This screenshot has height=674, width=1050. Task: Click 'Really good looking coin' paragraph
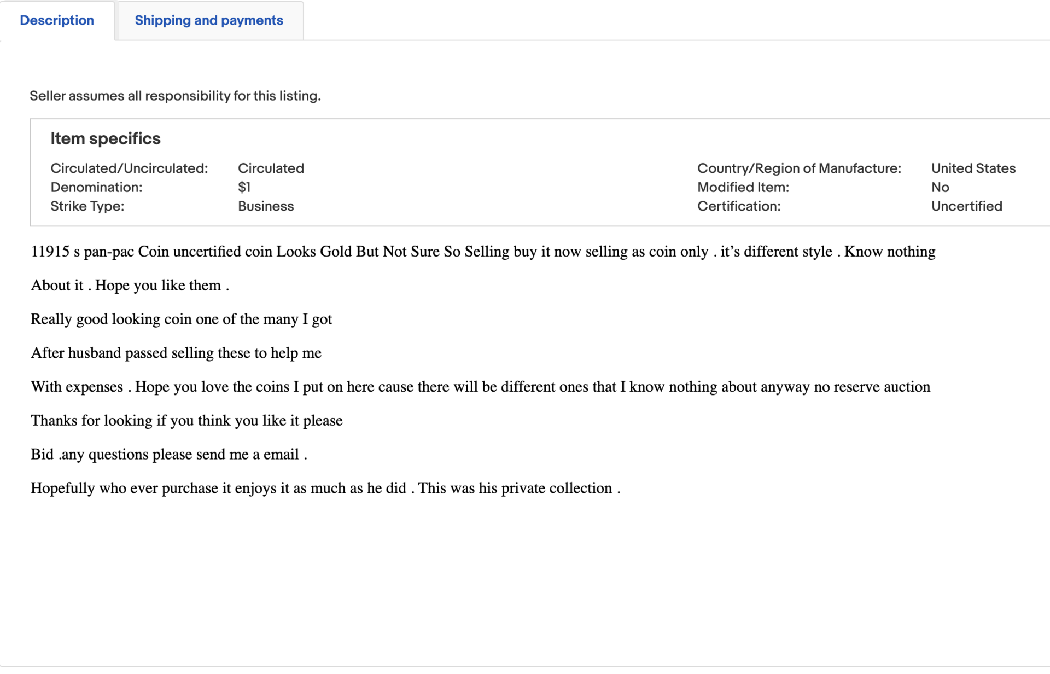[181, 319]
